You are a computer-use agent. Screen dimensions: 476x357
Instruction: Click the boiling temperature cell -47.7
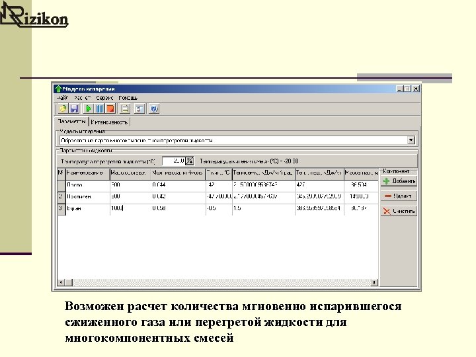click(219, 198)
